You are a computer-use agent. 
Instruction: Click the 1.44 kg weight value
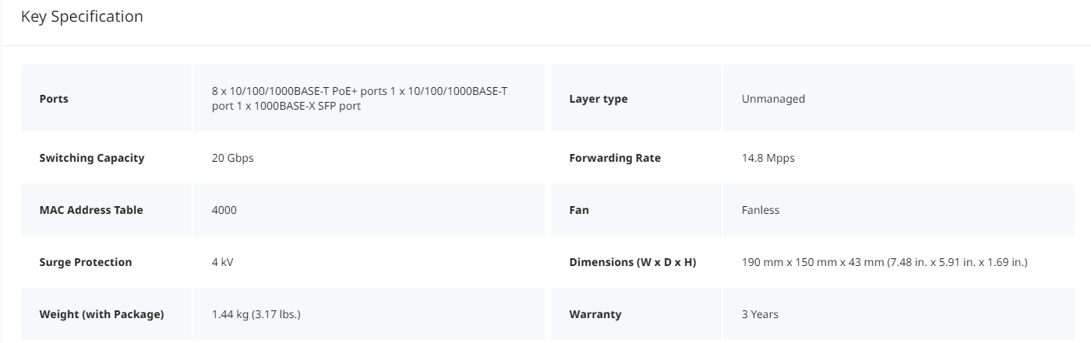256,314
